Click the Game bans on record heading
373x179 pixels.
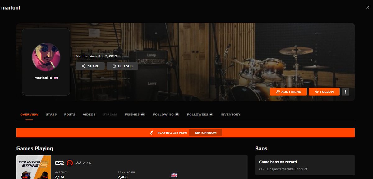[x=278, y=162]
